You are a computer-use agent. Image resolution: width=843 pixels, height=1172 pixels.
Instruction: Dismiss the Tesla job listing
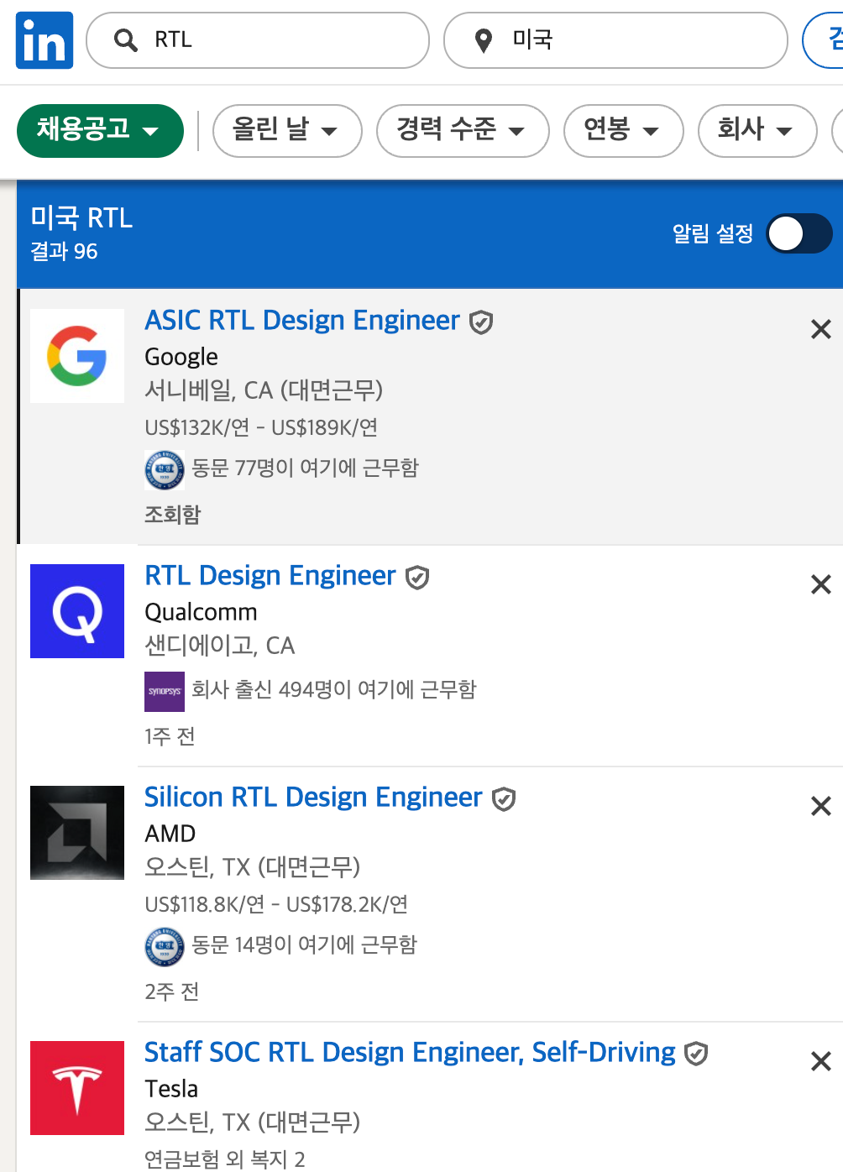tap(820, 1061)
